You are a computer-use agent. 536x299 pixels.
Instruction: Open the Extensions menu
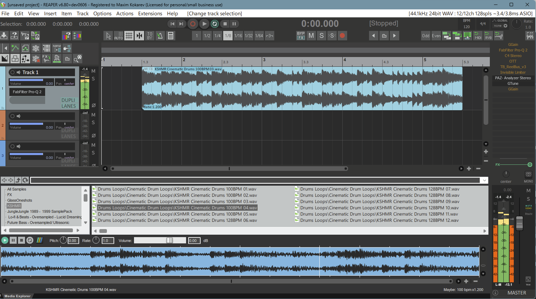pyautogui.click(x=150, y=14)
